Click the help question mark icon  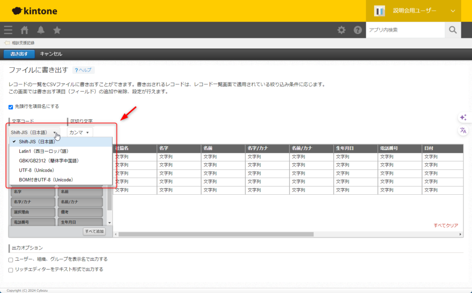click(x=358, y=30)
